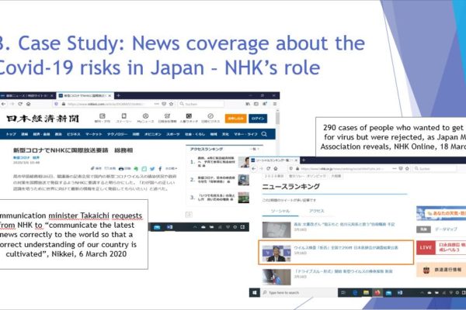Viewport: 466px width, 310px height.
Task: Select the ソーシャル ranking tab
Action: 280,211
